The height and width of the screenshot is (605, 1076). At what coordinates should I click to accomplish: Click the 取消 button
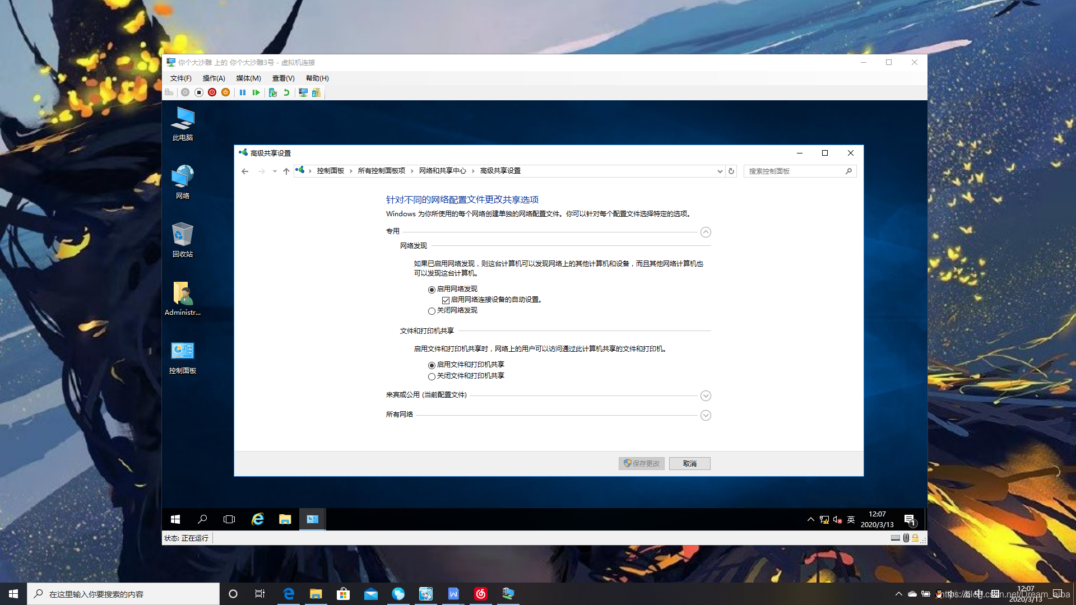pyautogui.click(x=689, y=463)
